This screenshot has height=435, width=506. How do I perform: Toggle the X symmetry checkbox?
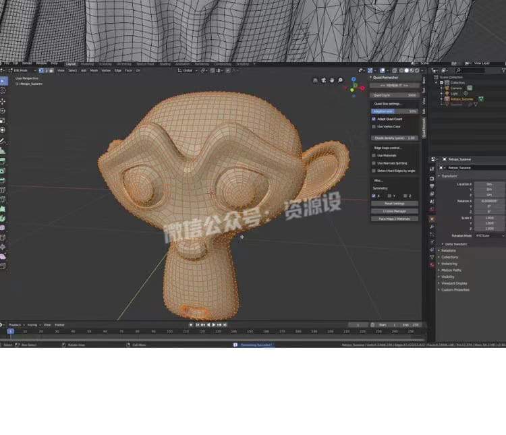[x=374, y=196]
